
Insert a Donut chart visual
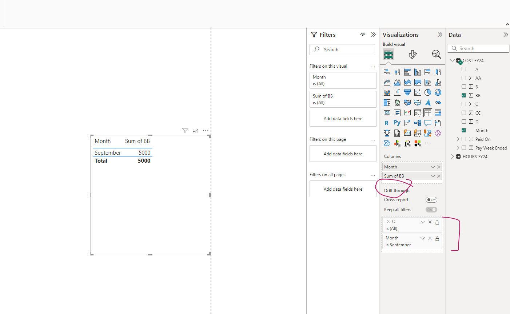(x=438, y=92)
